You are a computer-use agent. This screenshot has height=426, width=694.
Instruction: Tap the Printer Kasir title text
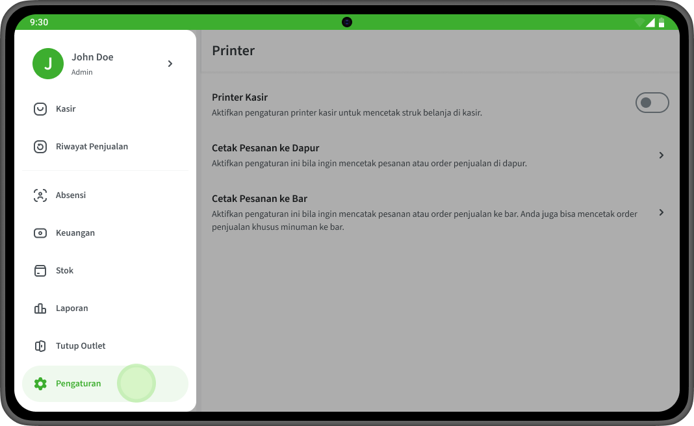pyautogui.click(x=239, y=97)
